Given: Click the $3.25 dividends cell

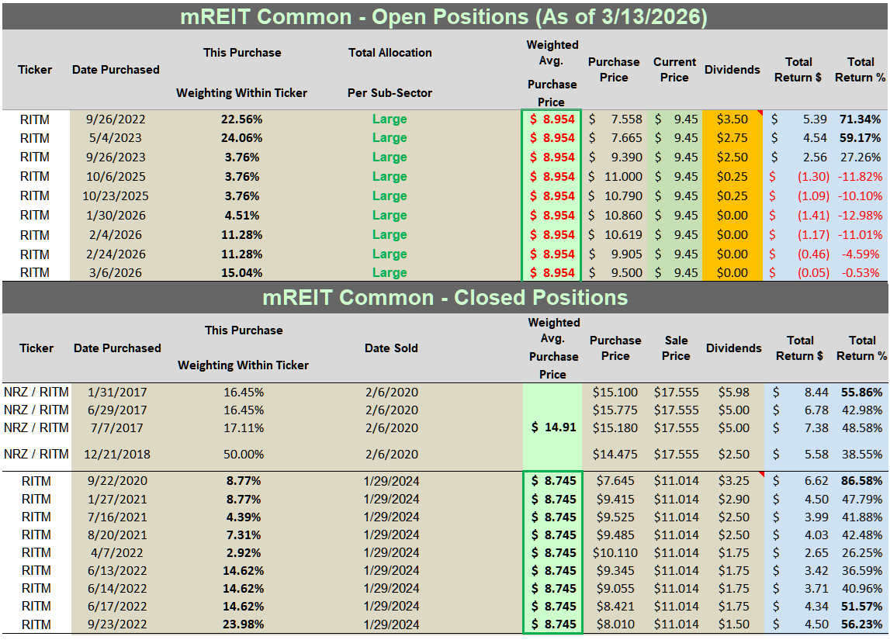Looking at the screenshot, I should tap(733, 481).
